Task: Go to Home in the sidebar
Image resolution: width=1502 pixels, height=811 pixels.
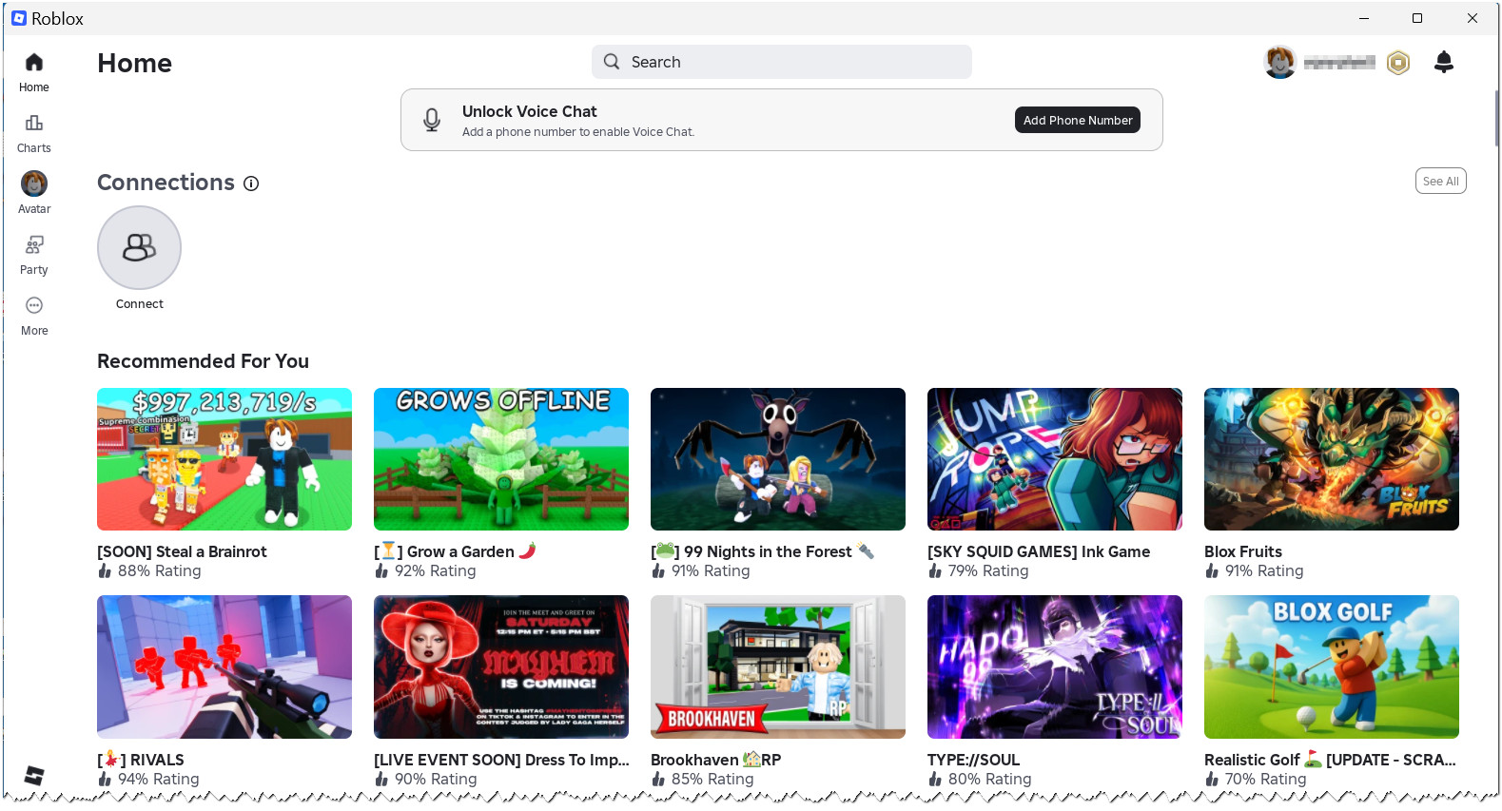Action: pyautogui.click(x=34, y=72)
